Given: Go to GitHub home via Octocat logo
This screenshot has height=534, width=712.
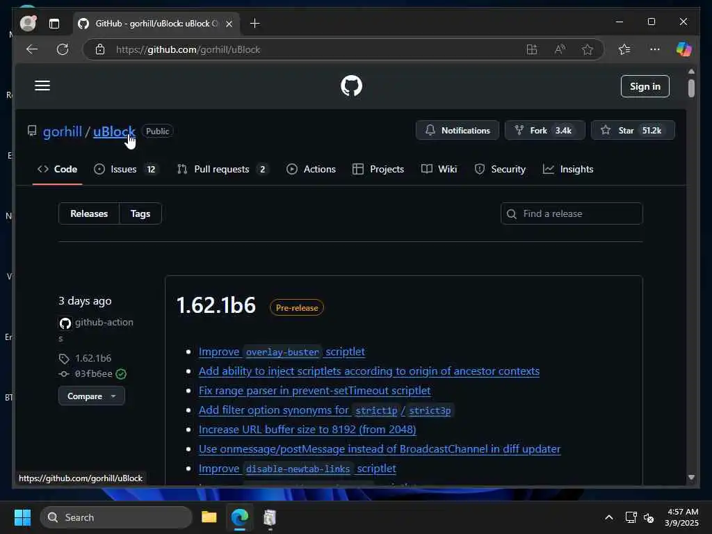Looking at the screenshot, I should point(351,86).
